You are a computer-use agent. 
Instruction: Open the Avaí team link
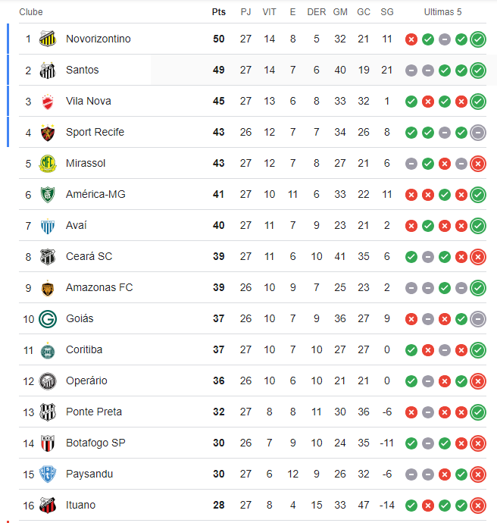tap(77, 225)
